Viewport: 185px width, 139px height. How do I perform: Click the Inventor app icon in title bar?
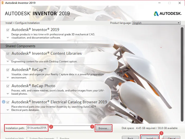point(2,3)
